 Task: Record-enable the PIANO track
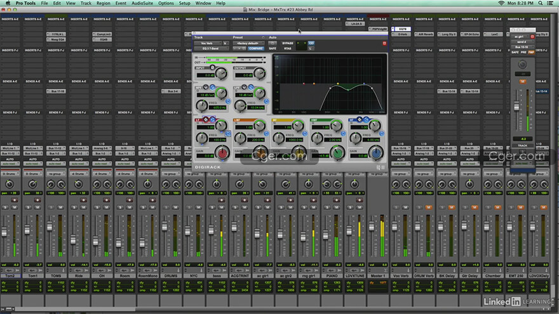[x=336, y=200]
